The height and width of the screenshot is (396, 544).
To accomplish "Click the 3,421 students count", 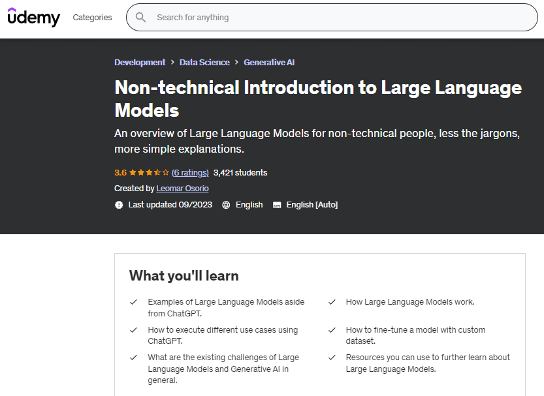I will tap(240, 173).
